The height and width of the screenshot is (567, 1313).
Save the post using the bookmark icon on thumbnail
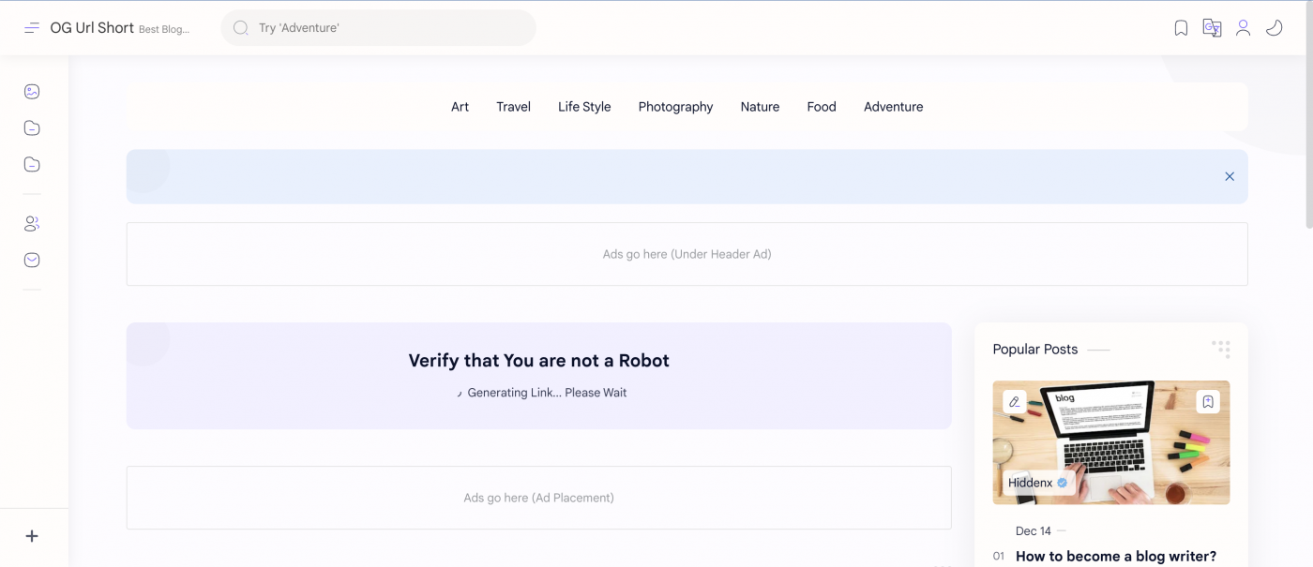click(1208, 401)
